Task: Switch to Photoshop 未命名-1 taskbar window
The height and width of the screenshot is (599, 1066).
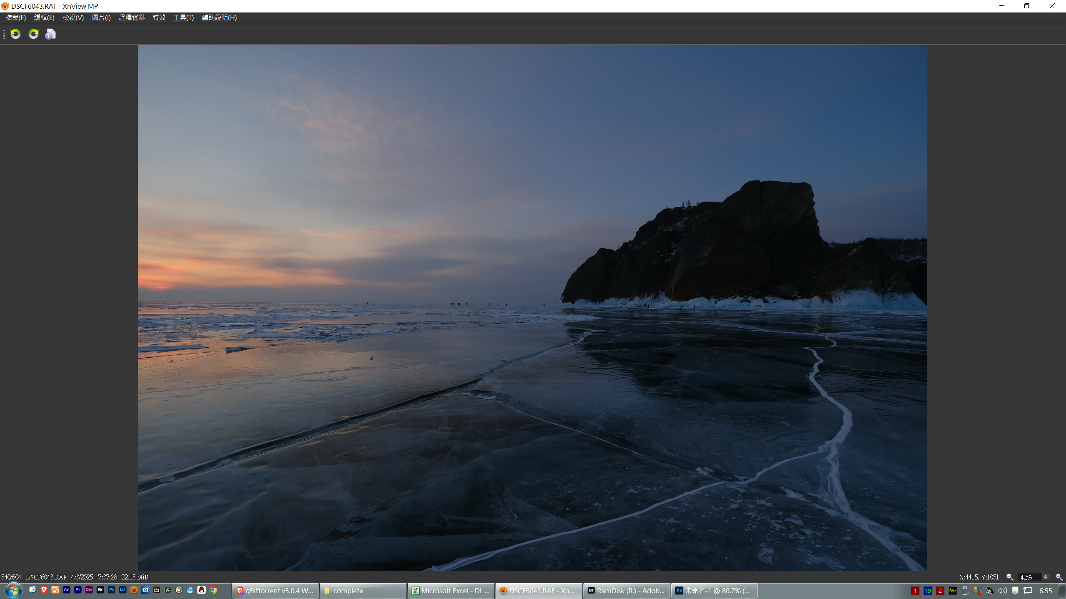Action: coord(715,591)
